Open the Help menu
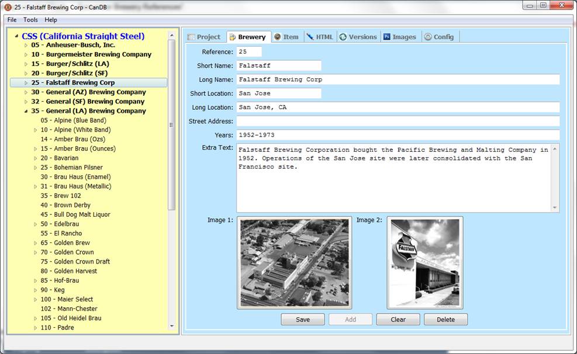This screenshot has width=577, height=354. point(51,20)
